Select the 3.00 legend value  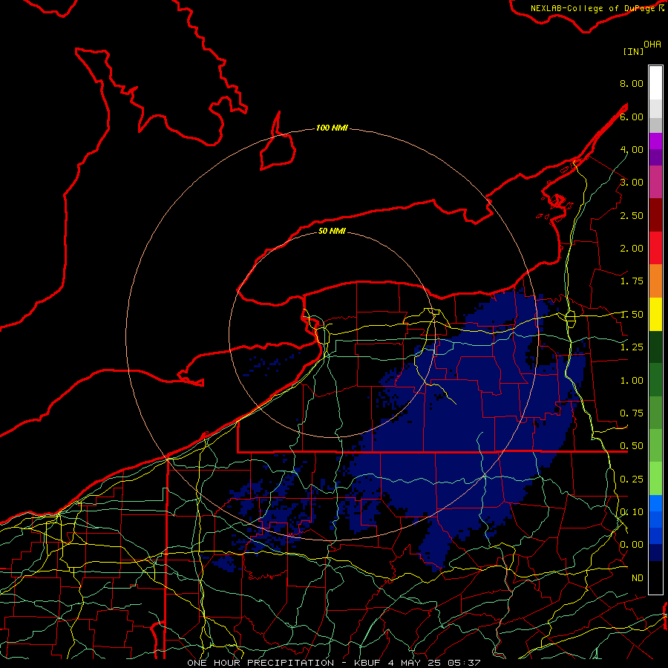(632, 183)
